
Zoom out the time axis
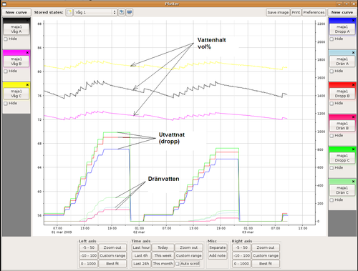tap(188, 247)
